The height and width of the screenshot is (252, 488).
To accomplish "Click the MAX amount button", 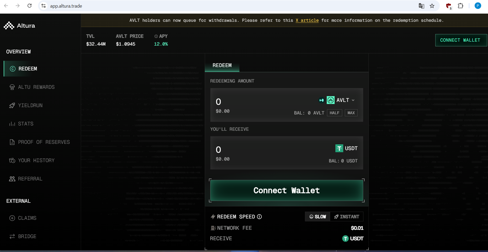I will pyautogui.click(x=351, y=113).
